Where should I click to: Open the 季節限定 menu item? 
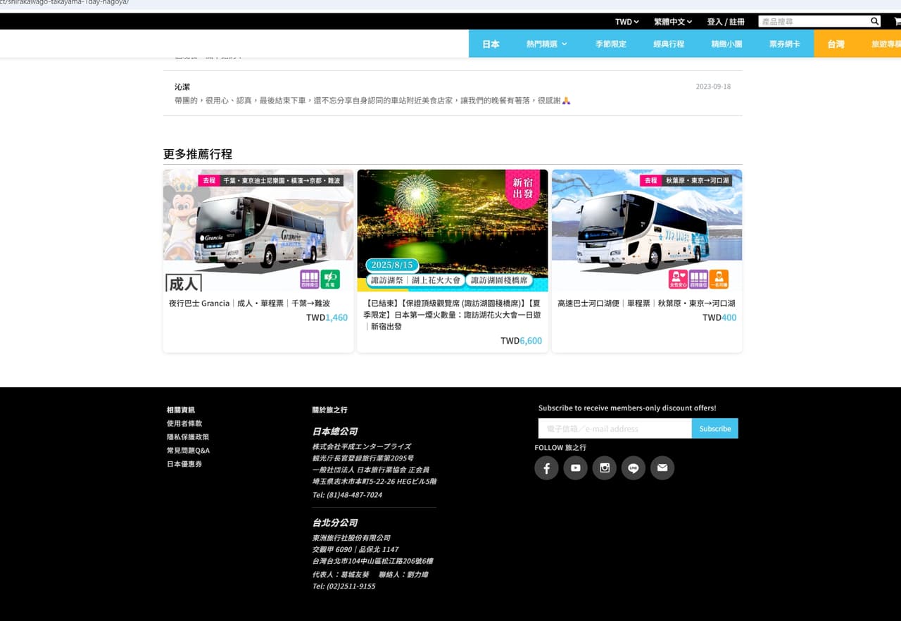(610, 44)
